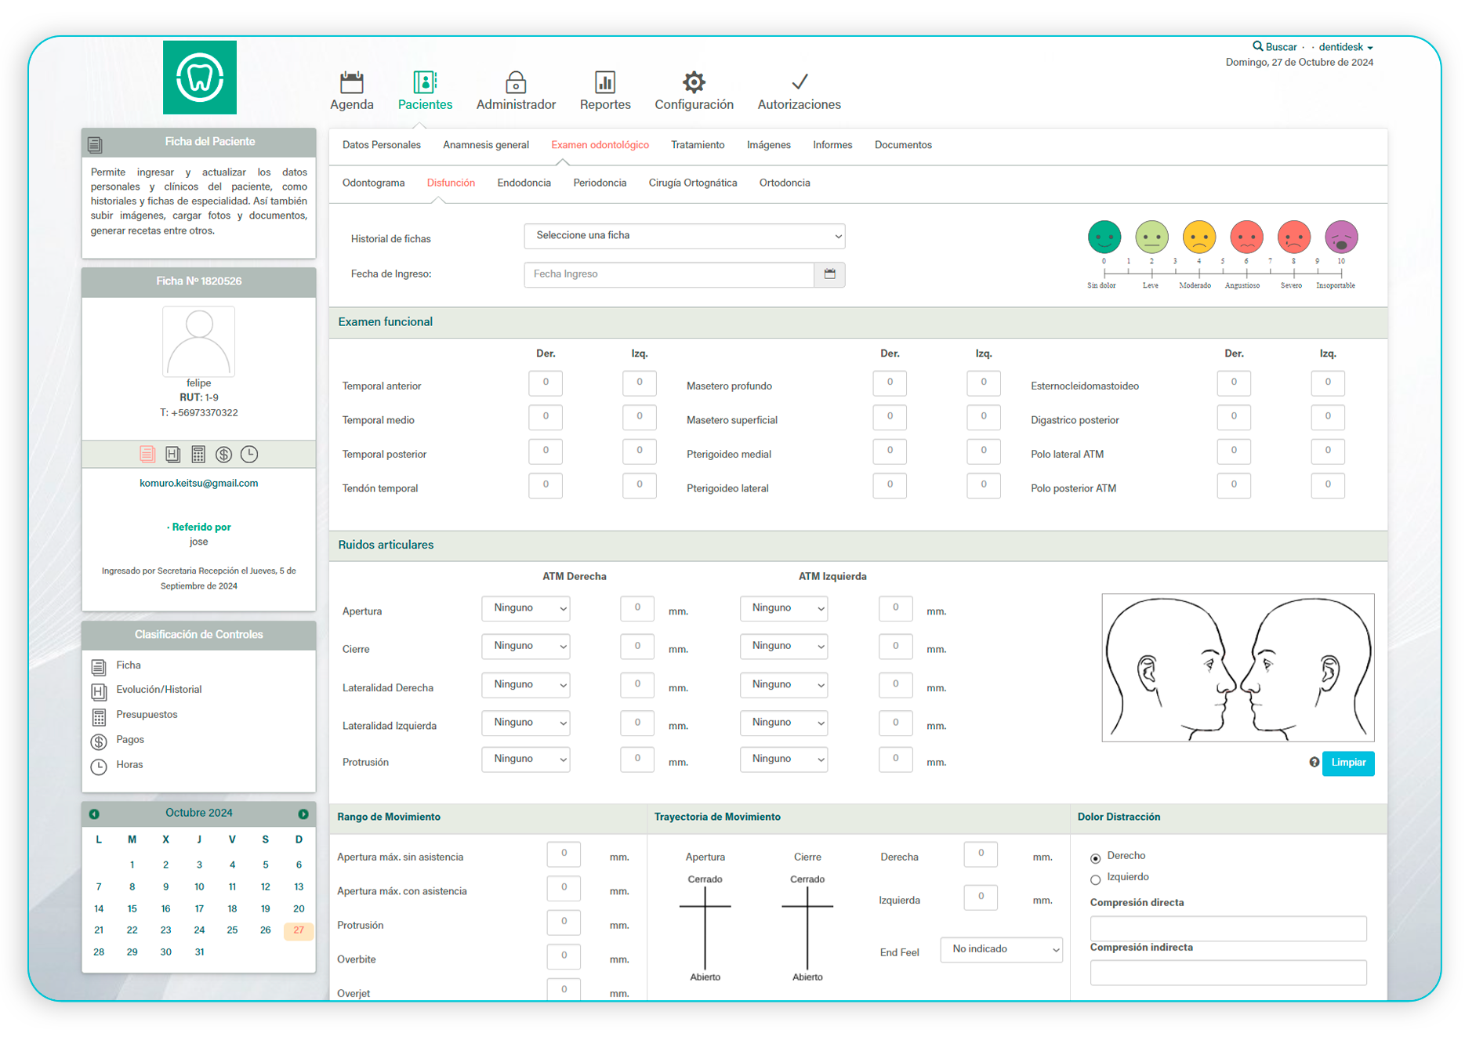
Task: Open the Agenda calendar icon
Action: coord(351,82)
